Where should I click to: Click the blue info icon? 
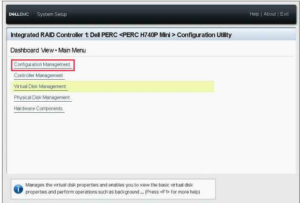click(18, 189)
